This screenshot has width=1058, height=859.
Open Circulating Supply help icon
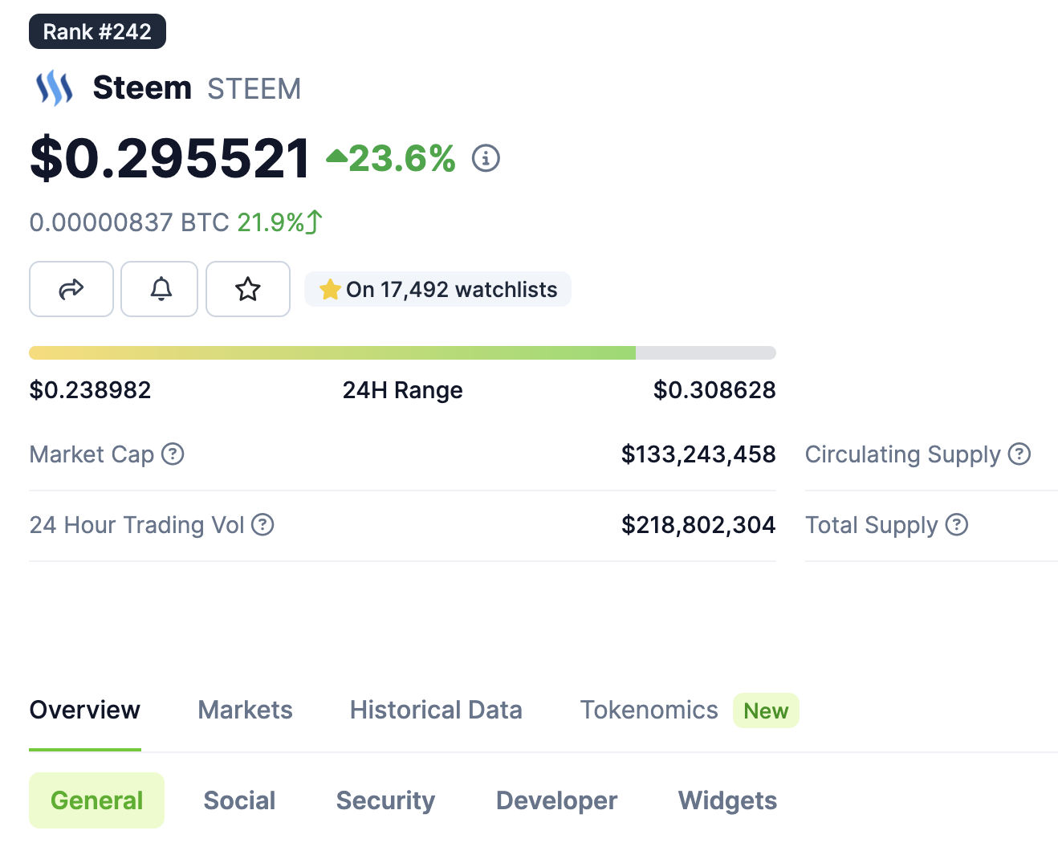point(1019,454)
